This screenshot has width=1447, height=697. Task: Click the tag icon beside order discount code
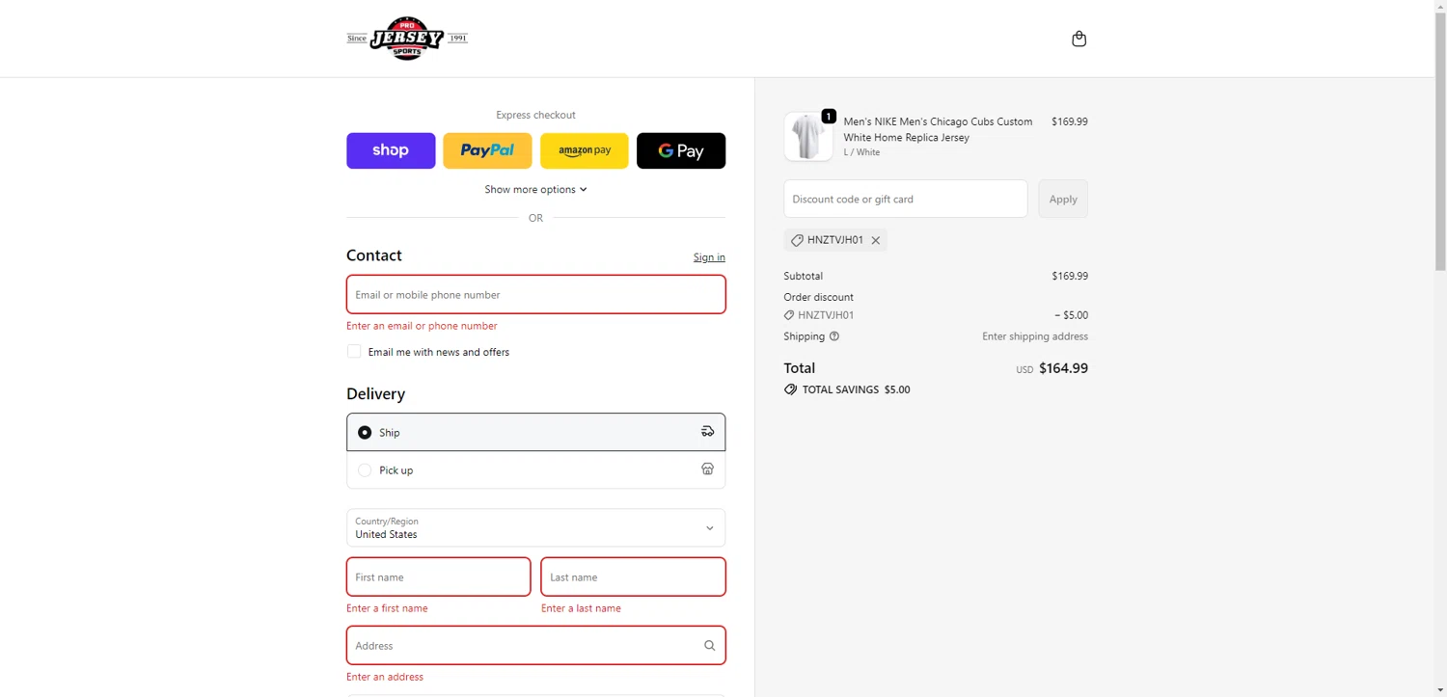tap(789, 315)
